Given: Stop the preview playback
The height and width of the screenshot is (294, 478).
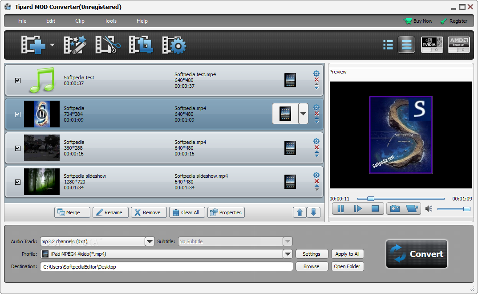Looking at the screenshot, I should 375,208.
